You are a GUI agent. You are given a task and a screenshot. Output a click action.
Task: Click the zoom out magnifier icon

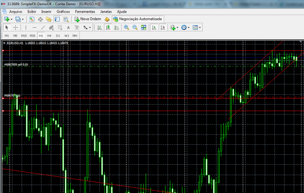(x=135, y=28)
